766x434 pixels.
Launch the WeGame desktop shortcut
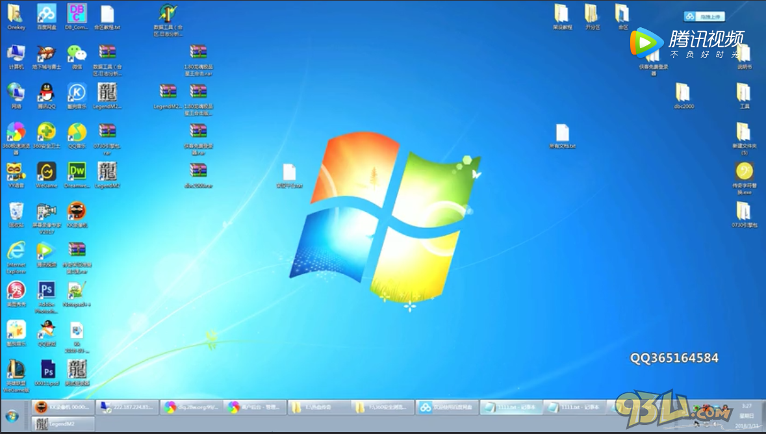[46, 175]
